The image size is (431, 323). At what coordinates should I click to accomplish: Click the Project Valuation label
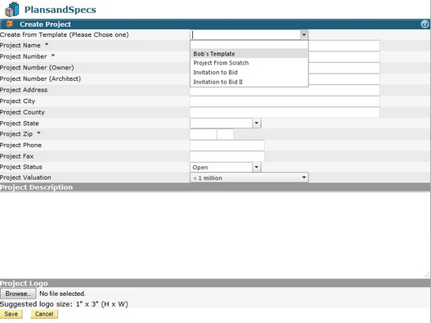coord(25,177)
